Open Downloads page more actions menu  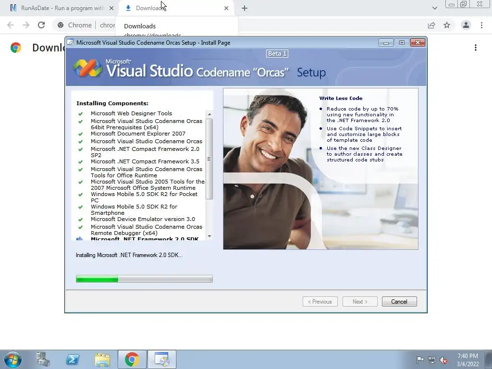click(476, 48)
